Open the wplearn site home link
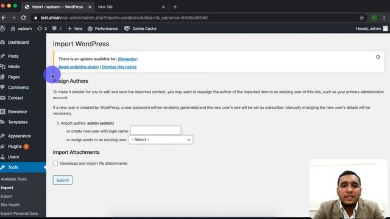The width and height of the screenshot is (390, 219). [21, 29]
